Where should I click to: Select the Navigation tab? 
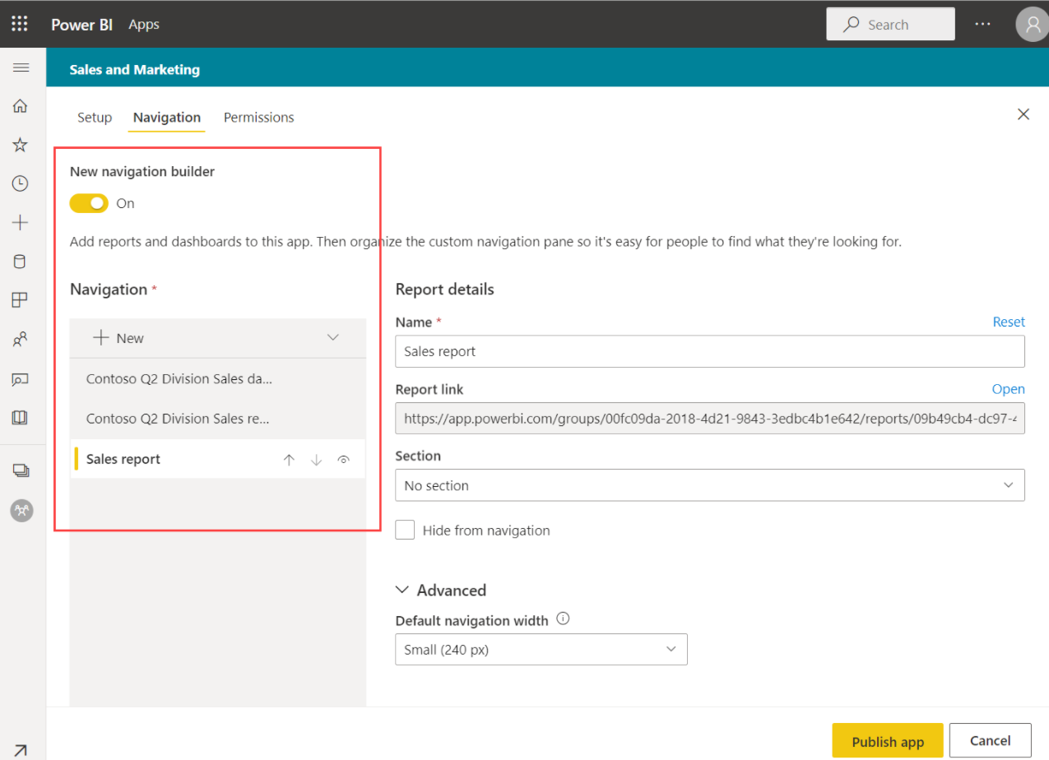click(x=167, y=118)
